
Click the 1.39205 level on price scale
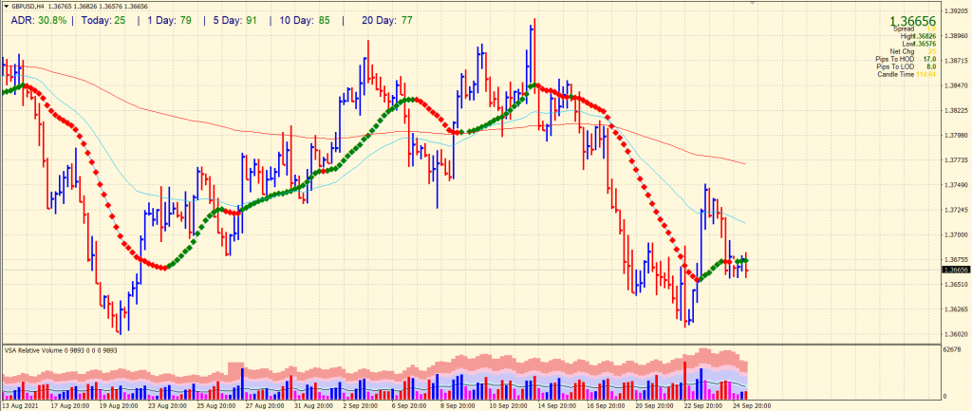tap(955, 11)
